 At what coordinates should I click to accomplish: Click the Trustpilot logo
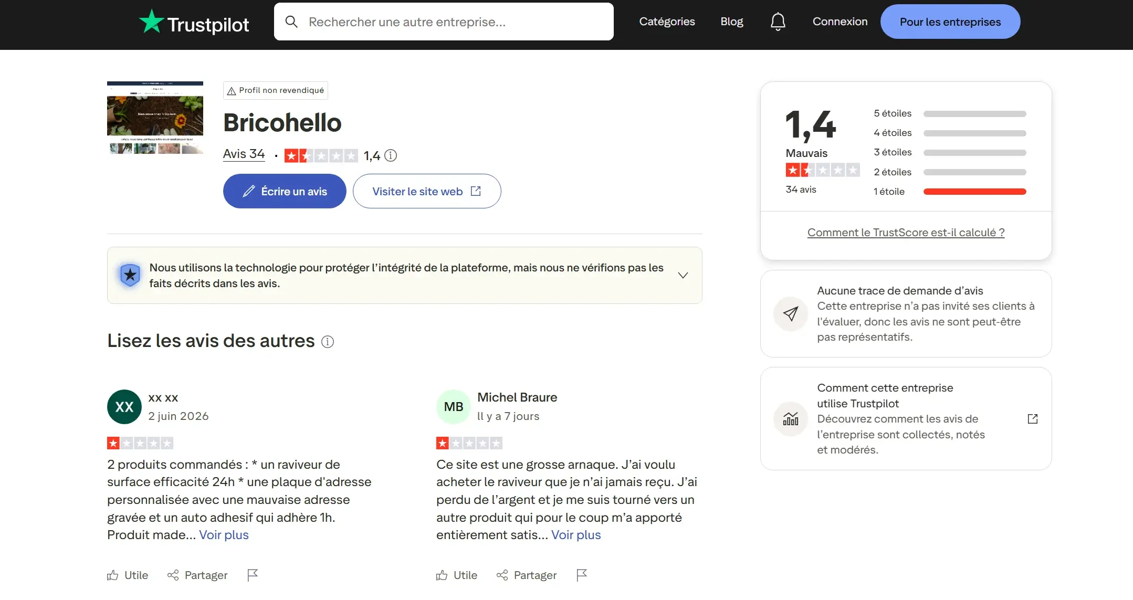[194, 22]
